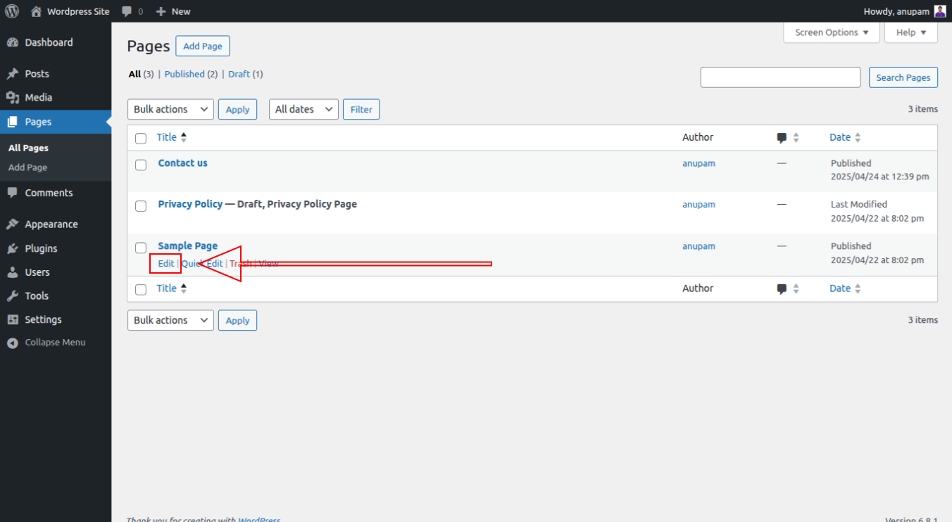This screenshot has height=522, width=952.
Task: Click the comments column icon in table header
Action: pos(782,138)
